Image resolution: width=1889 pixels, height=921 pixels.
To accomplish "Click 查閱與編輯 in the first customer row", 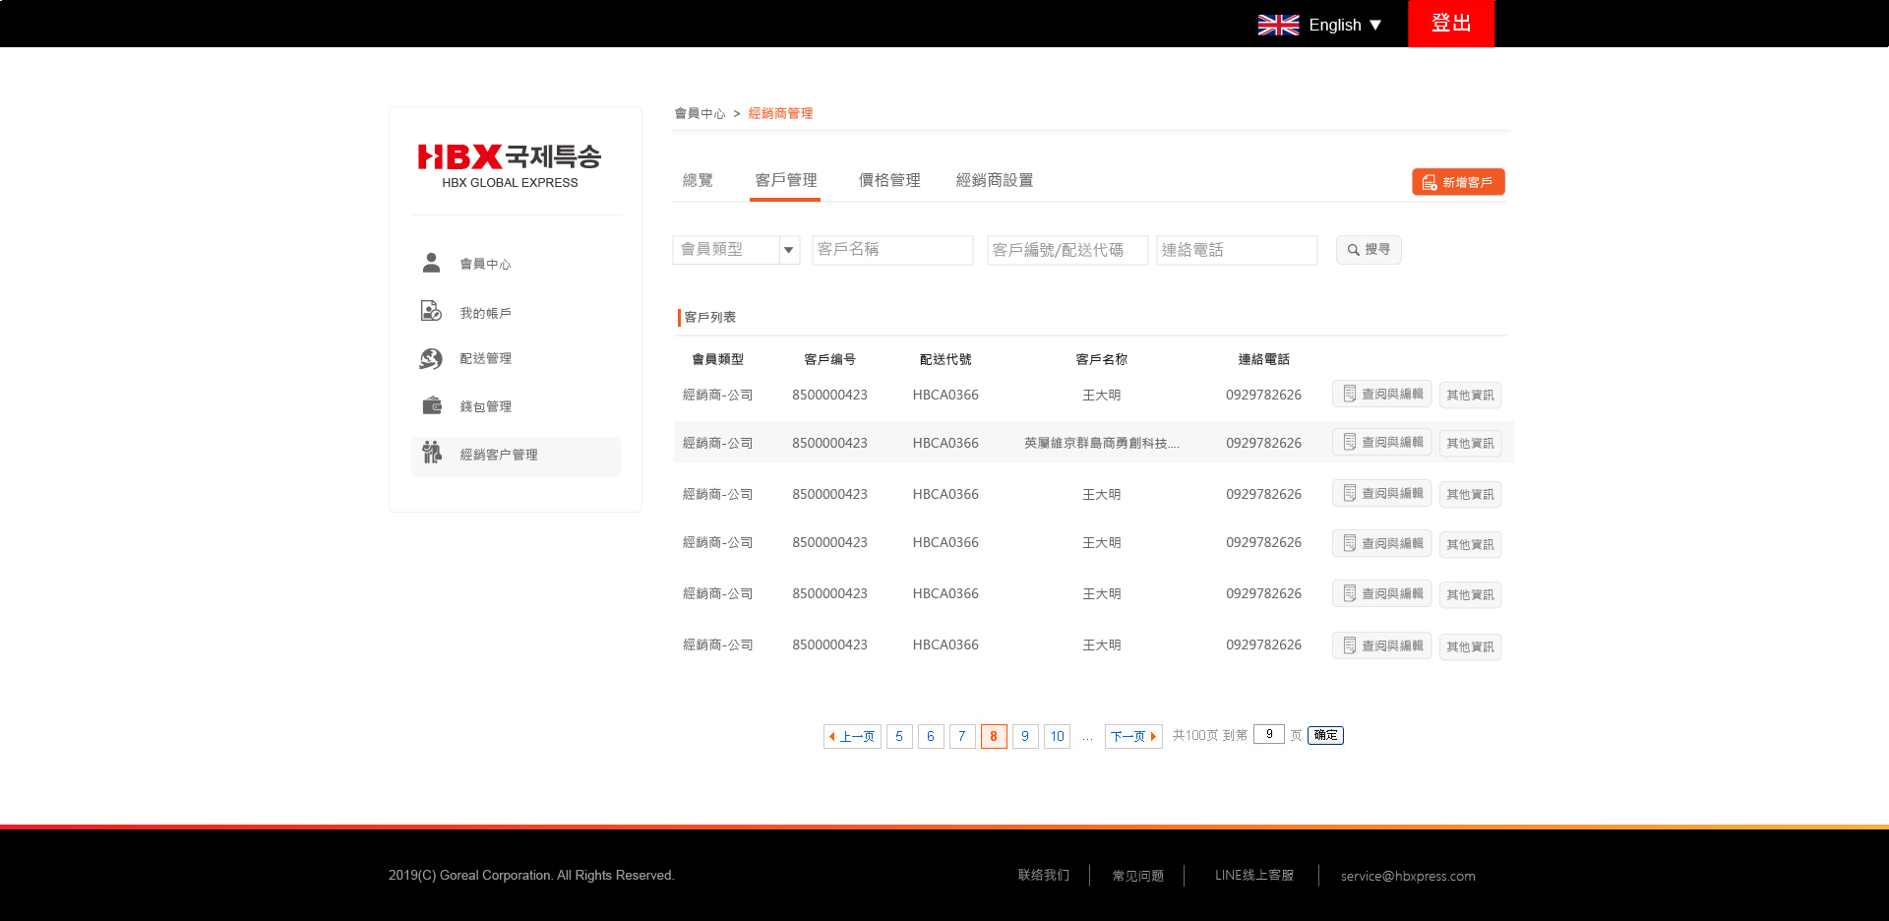I will click(1381, 395).
